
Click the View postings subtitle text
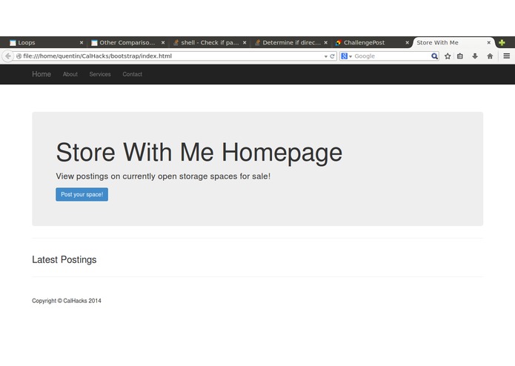(x=163, y=176)
